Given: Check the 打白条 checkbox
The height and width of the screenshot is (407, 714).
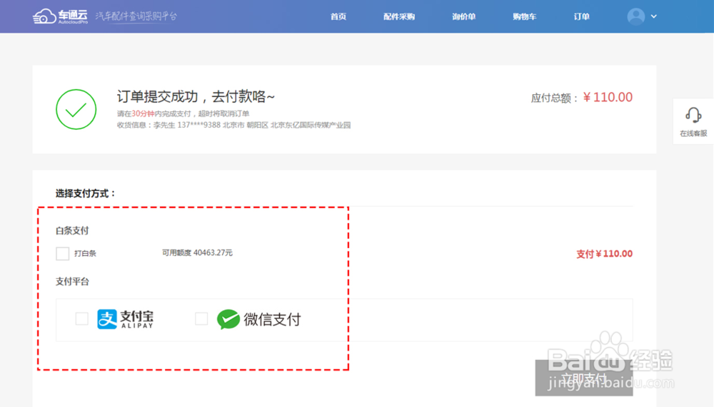Looking at the screenshot, I should tap(62, 253).
